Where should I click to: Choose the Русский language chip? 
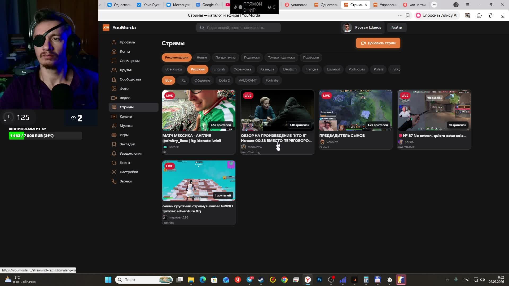[x=198, y=69]
